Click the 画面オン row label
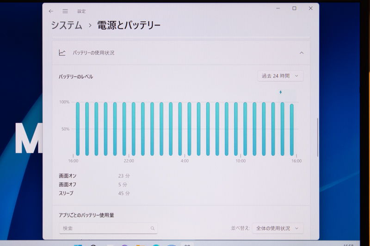The image size is (370, 246). point(68,175)
